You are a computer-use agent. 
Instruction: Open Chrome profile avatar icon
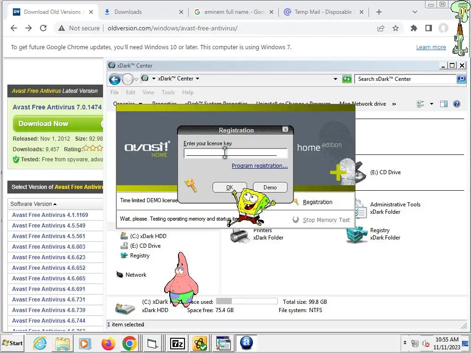(443, 28)
